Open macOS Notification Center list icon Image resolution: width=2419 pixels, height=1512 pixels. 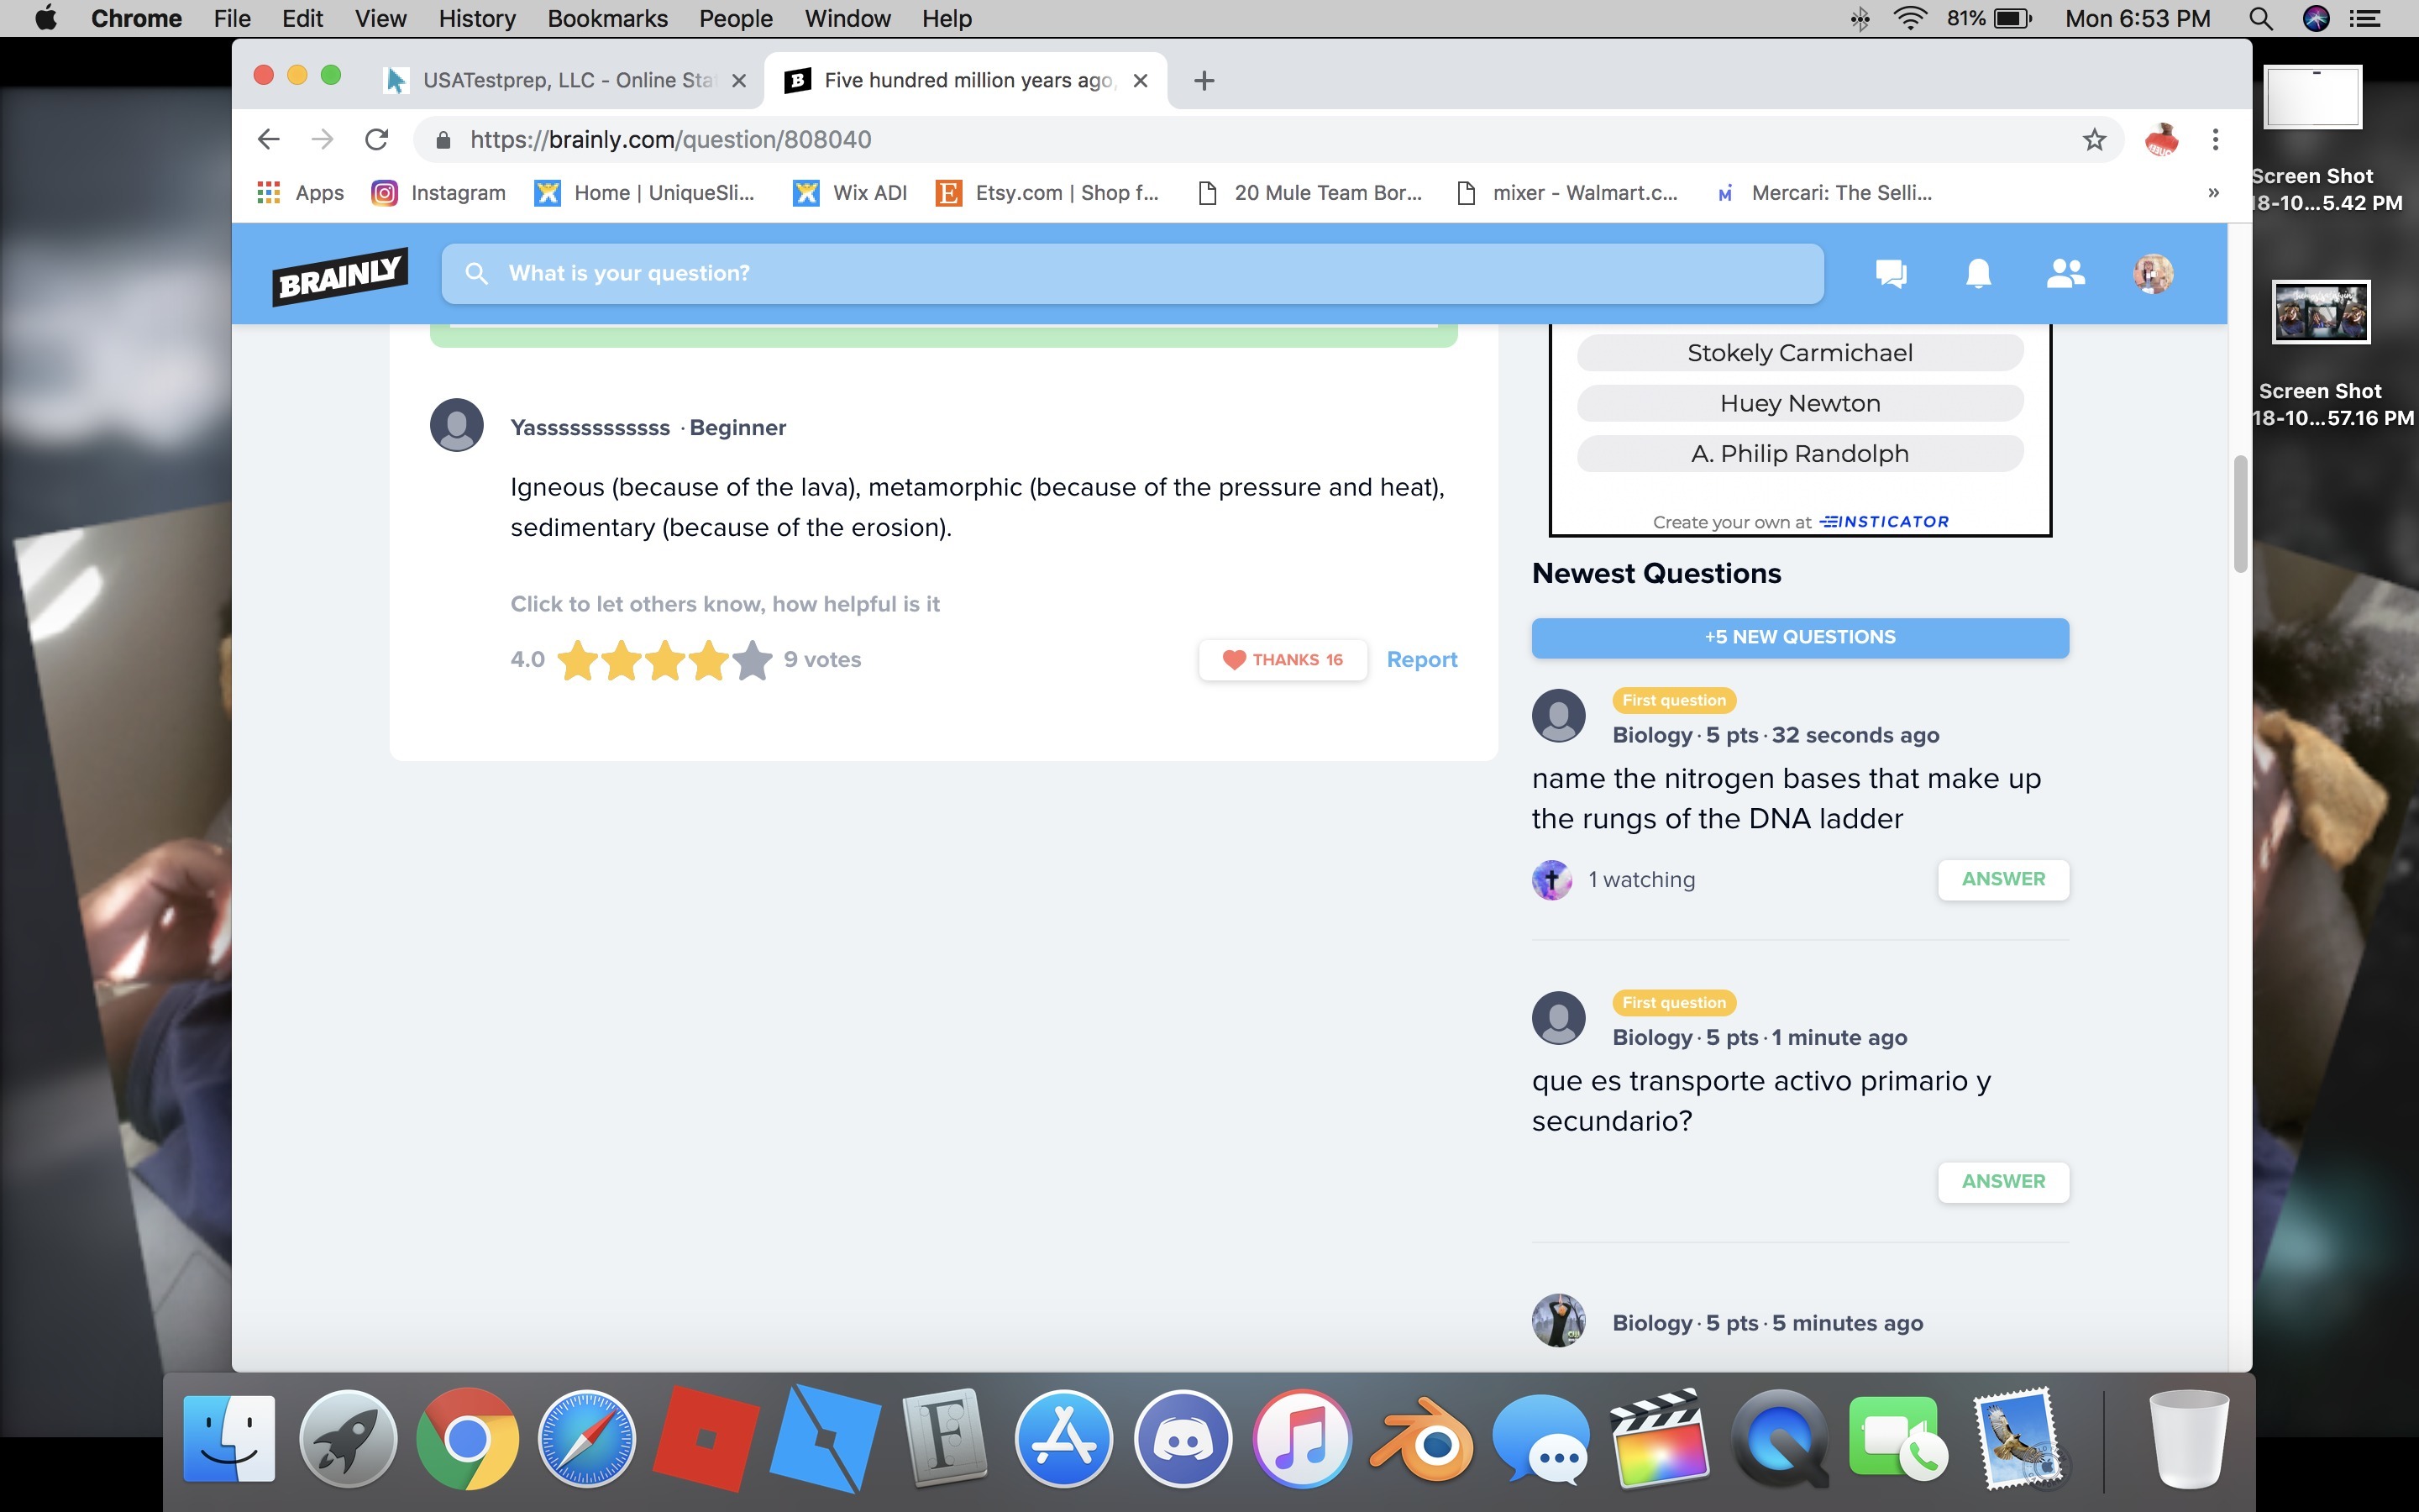[2364, 19]
